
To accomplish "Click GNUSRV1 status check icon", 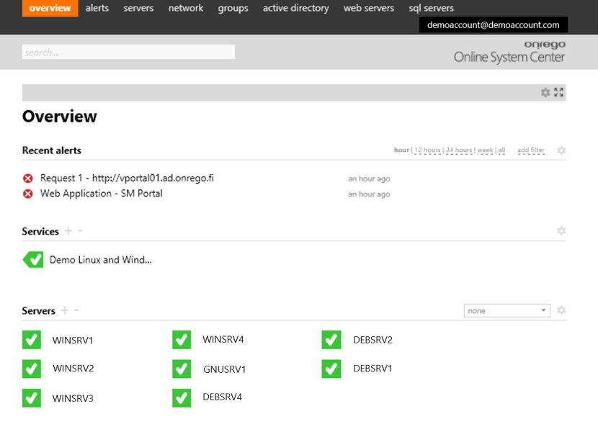I will click(x=181, y=369).
